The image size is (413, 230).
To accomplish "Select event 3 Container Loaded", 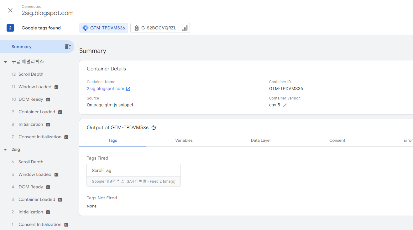I will coord(37,199).
